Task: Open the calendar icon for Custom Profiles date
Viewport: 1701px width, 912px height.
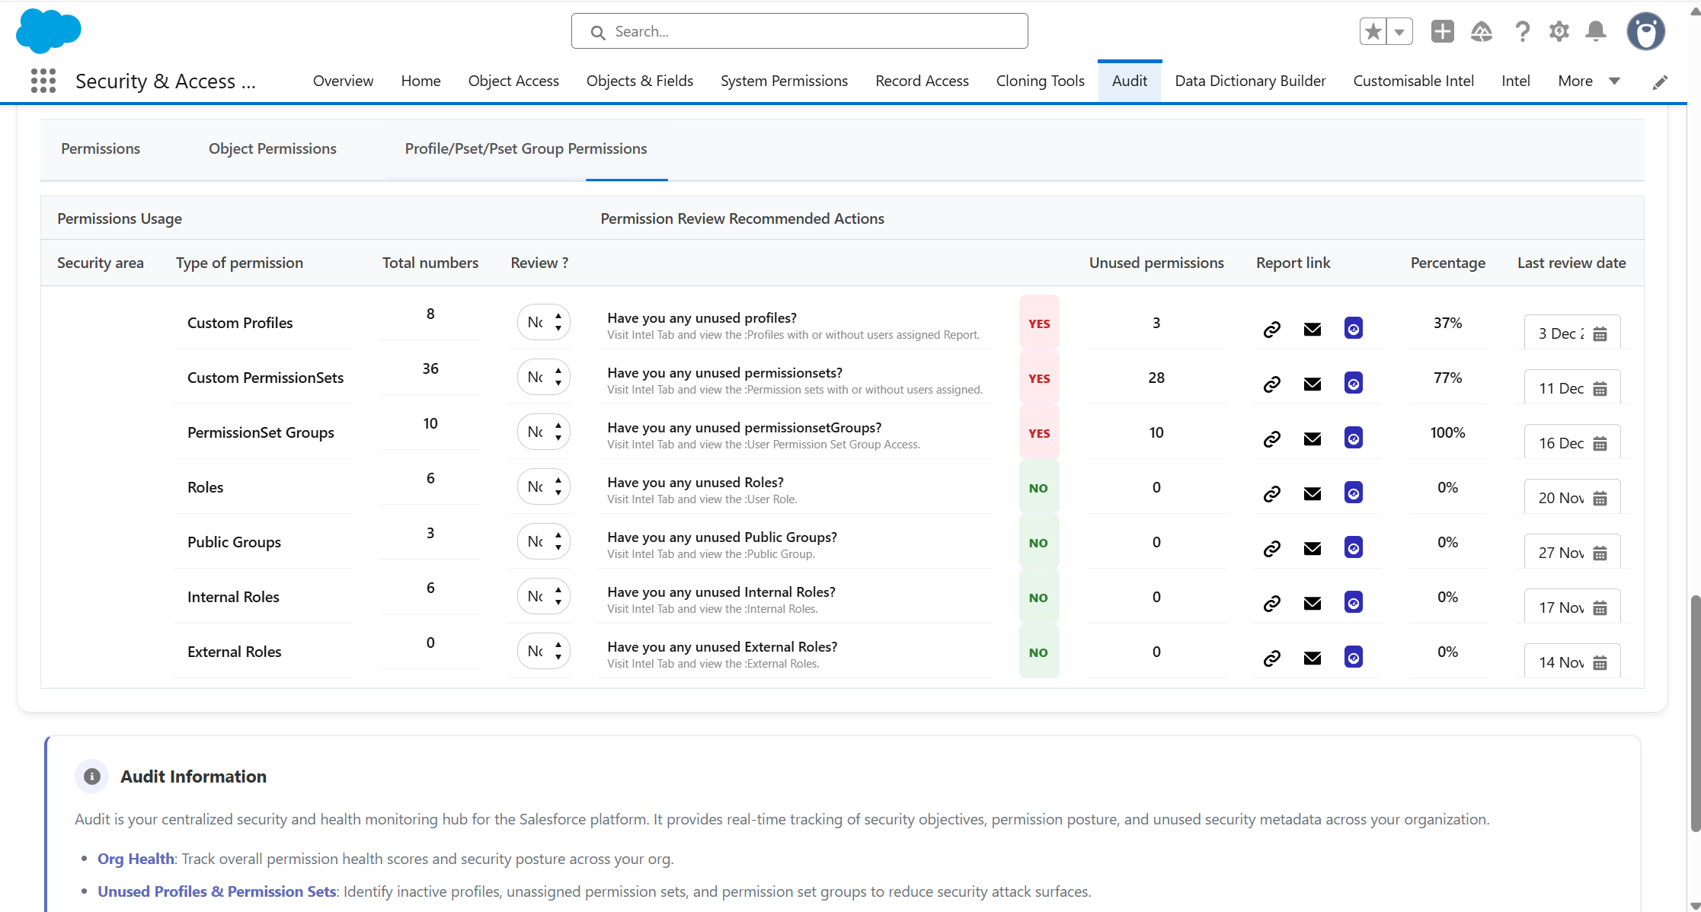Action: (x=1600, y=333)
